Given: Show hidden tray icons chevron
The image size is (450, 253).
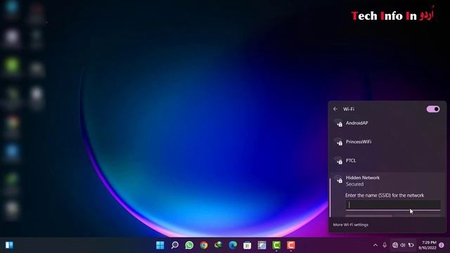Looking at the screenshot, I should [375, 245].
